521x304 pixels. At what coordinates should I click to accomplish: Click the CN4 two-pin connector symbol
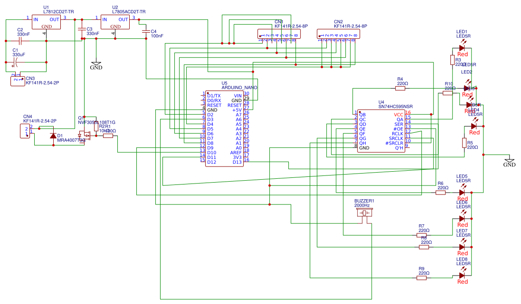[25, 131]
